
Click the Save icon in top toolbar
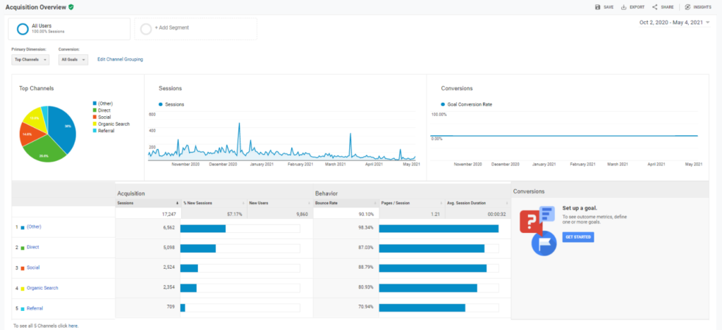pyautogui.click(x=598, y=7)
